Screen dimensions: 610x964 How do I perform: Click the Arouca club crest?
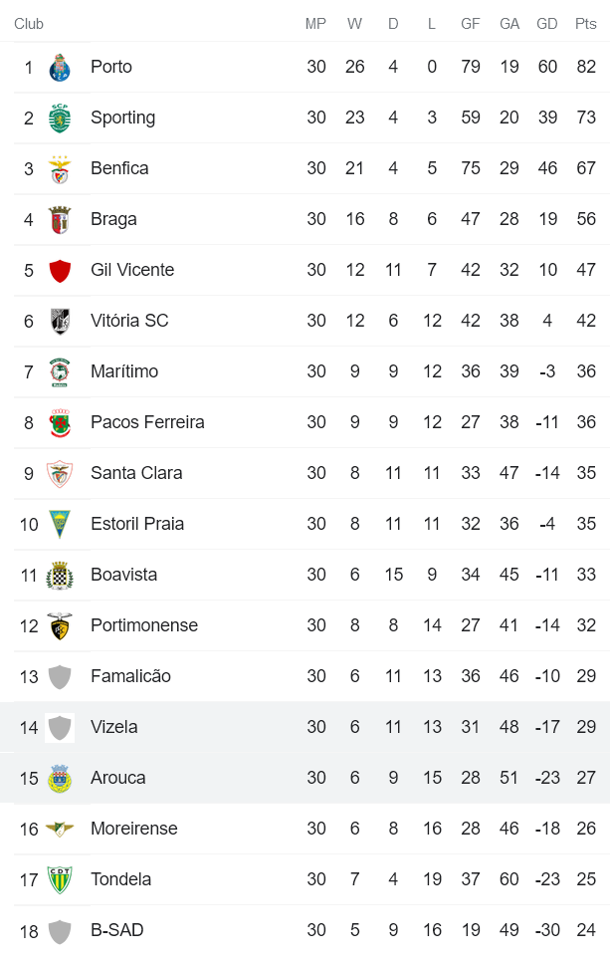pos(60,779)
